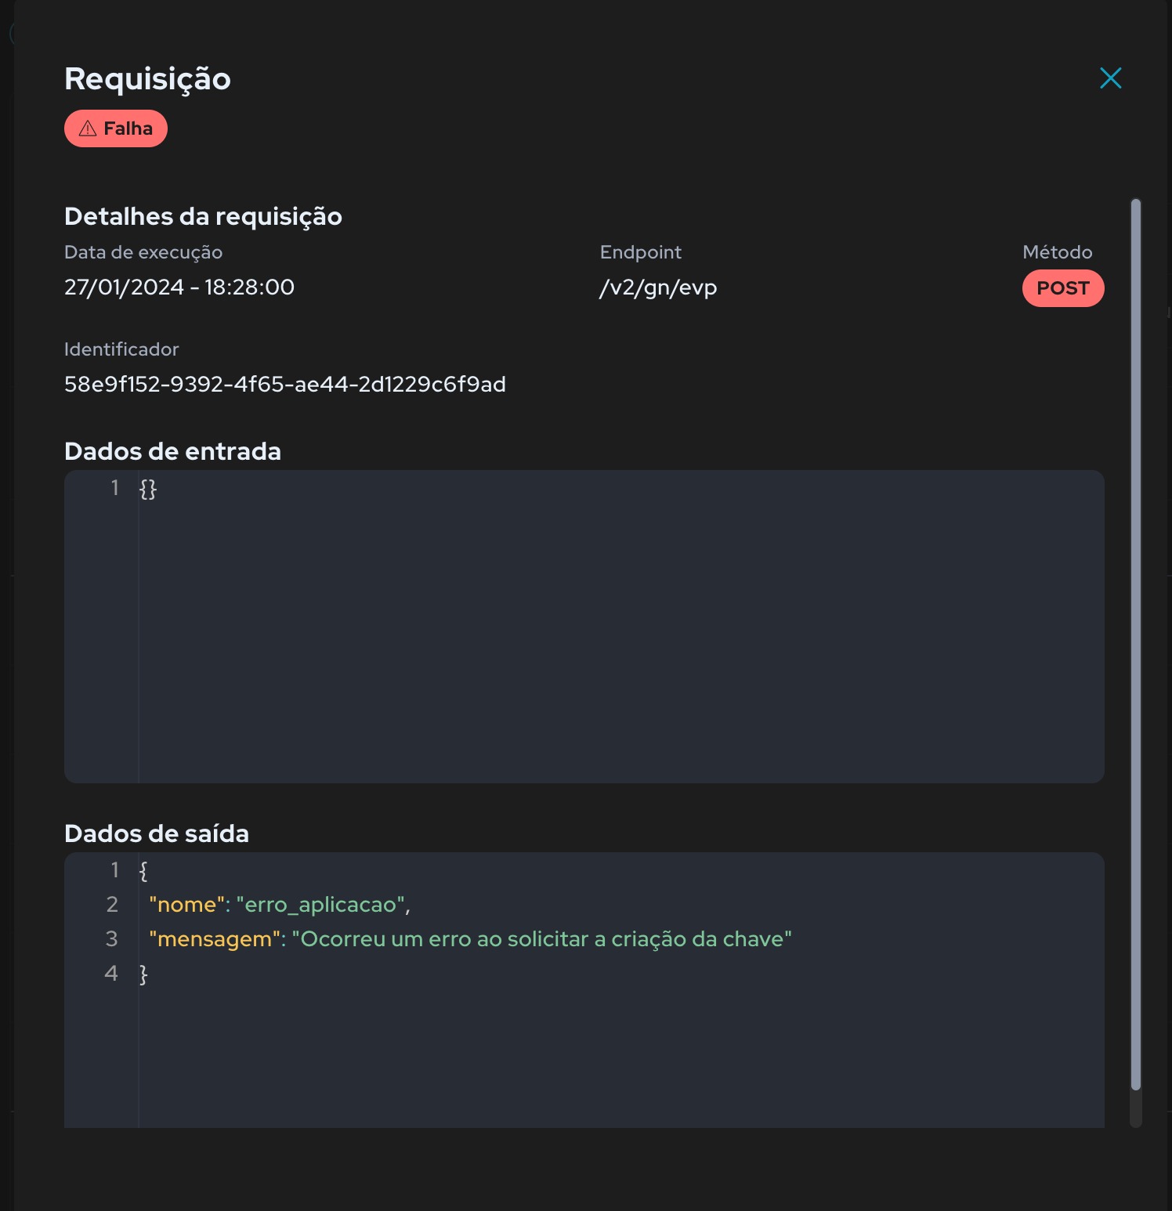Click the Falha status badge
The image size is (1172, 1211).
click(x=116, y=128)
